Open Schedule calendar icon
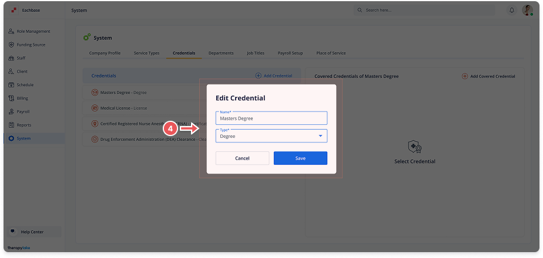 point(11,85)
